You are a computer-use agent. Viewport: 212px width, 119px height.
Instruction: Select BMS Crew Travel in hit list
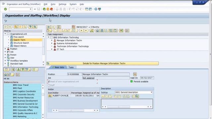(21, 85)
